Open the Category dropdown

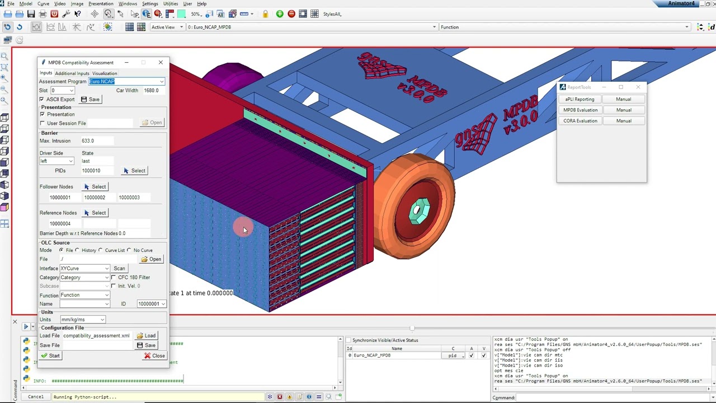click(x=106, y=278)
